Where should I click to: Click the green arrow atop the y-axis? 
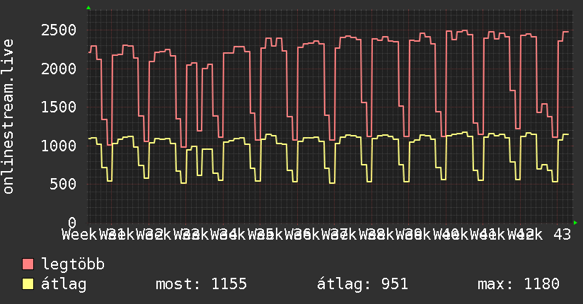coord(88,8)
